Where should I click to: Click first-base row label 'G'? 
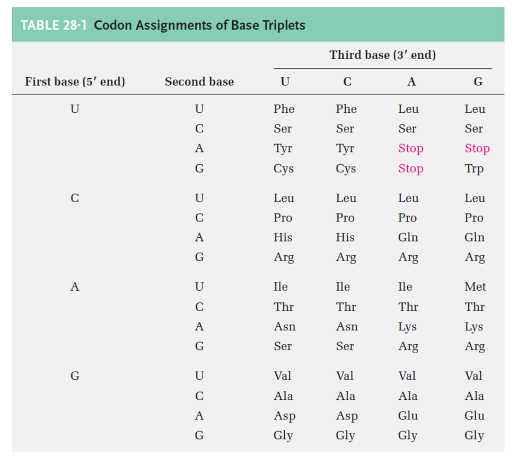click(x=75, y=376)
